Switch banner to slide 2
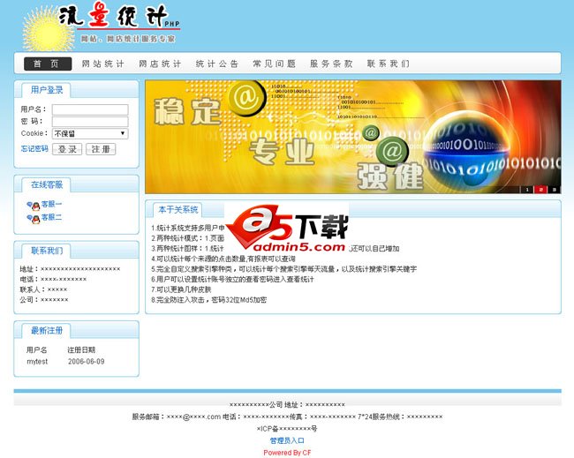The width and height of the screenshot is (574, 458). click(540, 190)
